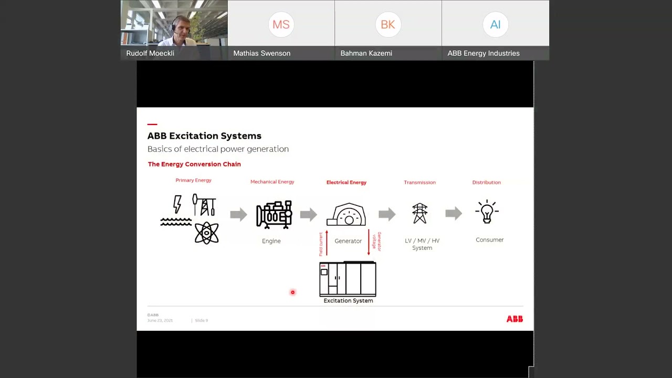Click the red Generator voltage down arrow
672x378 pixels.
[x=369, y=242]
